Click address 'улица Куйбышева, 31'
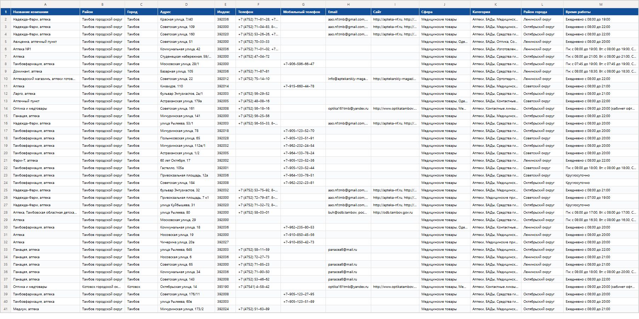Screen dimensions: 639x319 [x=186, y=205]
